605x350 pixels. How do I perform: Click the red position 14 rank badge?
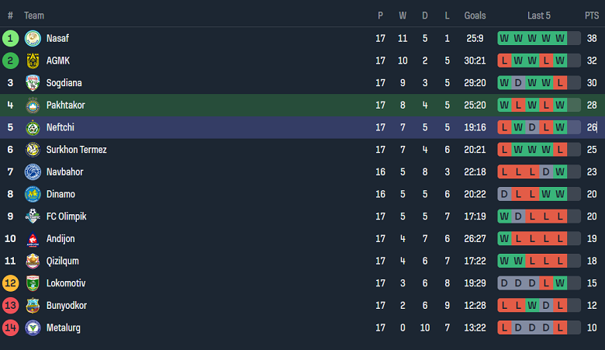tap(10, 328)
